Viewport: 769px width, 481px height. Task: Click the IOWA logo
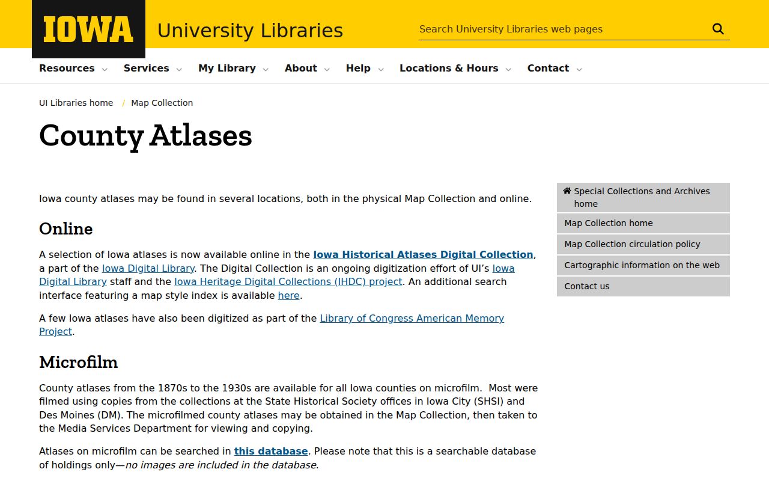(x=88, y=29)
